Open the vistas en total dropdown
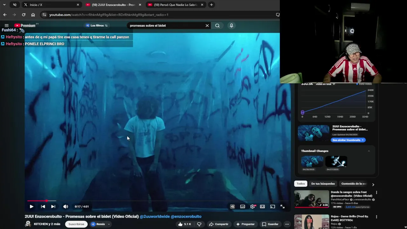The width and height of the screenshot is (407, 229). (325, 84)
